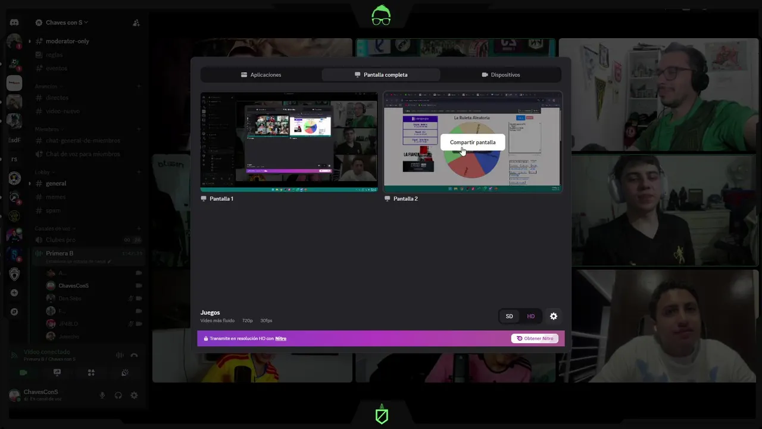Open the activities icon in voice panel

[91, 372]
